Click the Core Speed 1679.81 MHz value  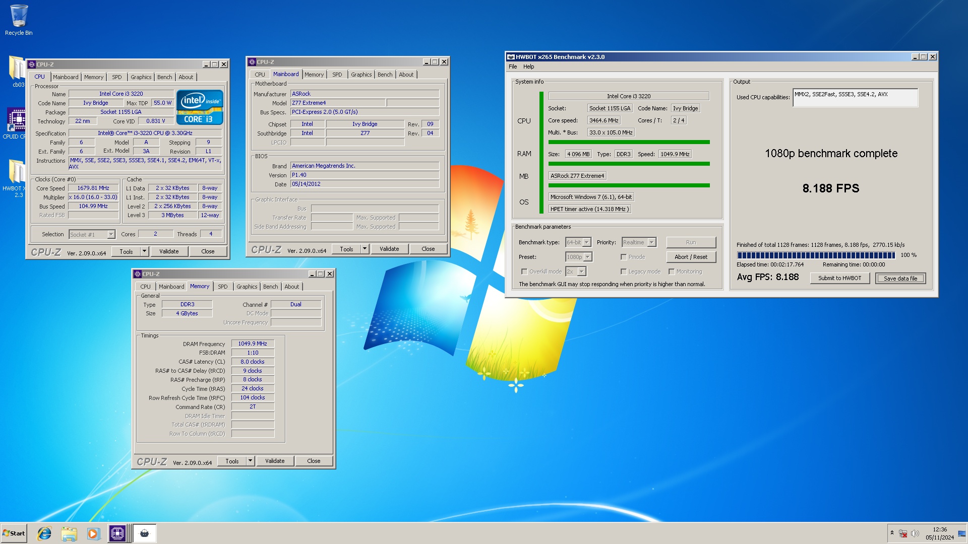point(93,188)
